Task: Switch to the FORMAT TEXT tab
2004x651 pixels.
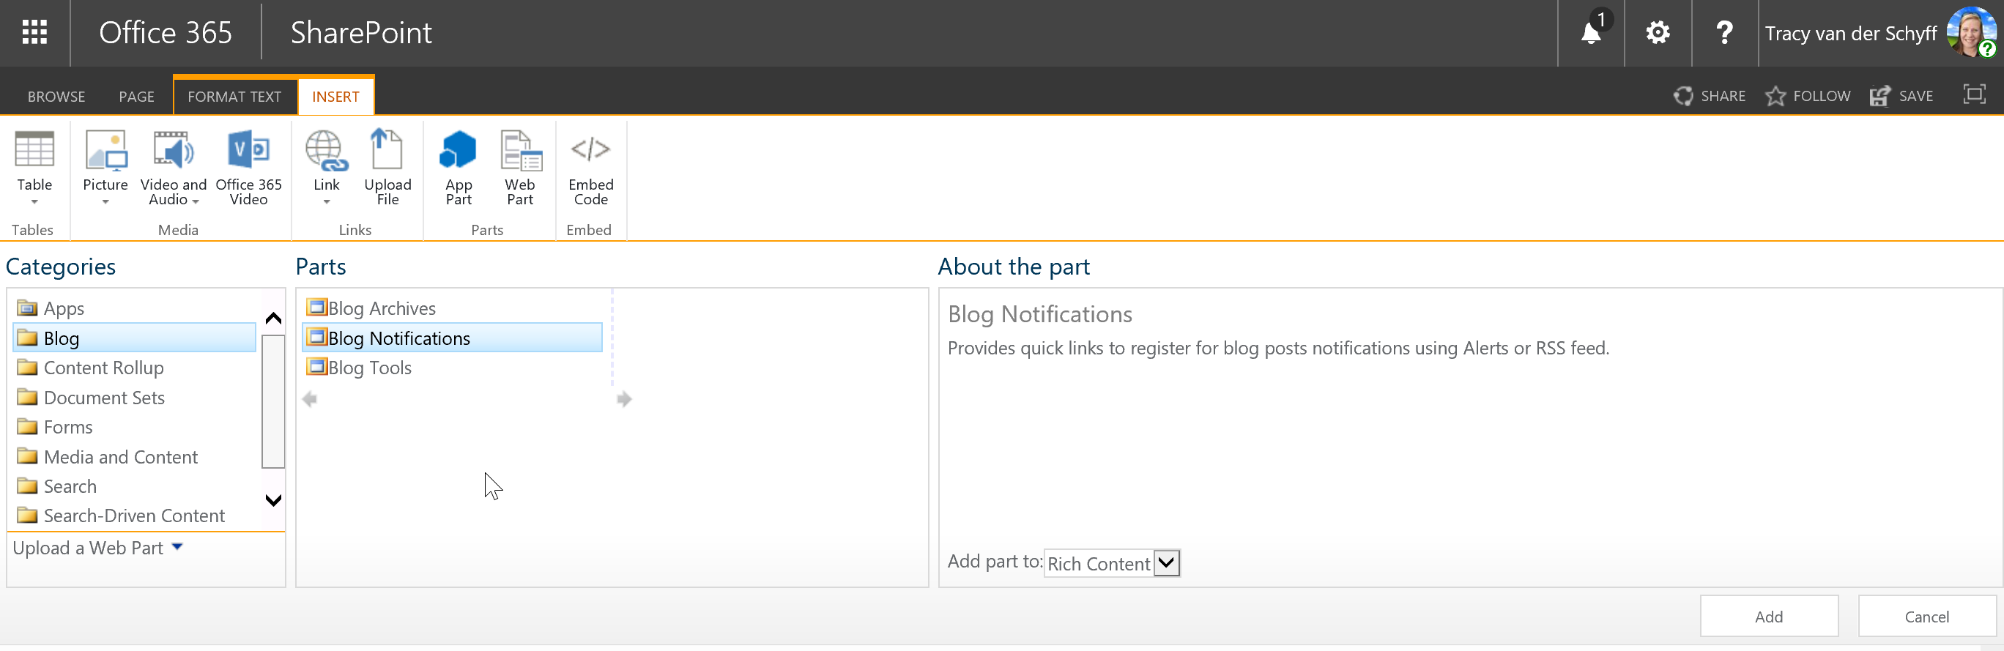Action: click(234, 97)
